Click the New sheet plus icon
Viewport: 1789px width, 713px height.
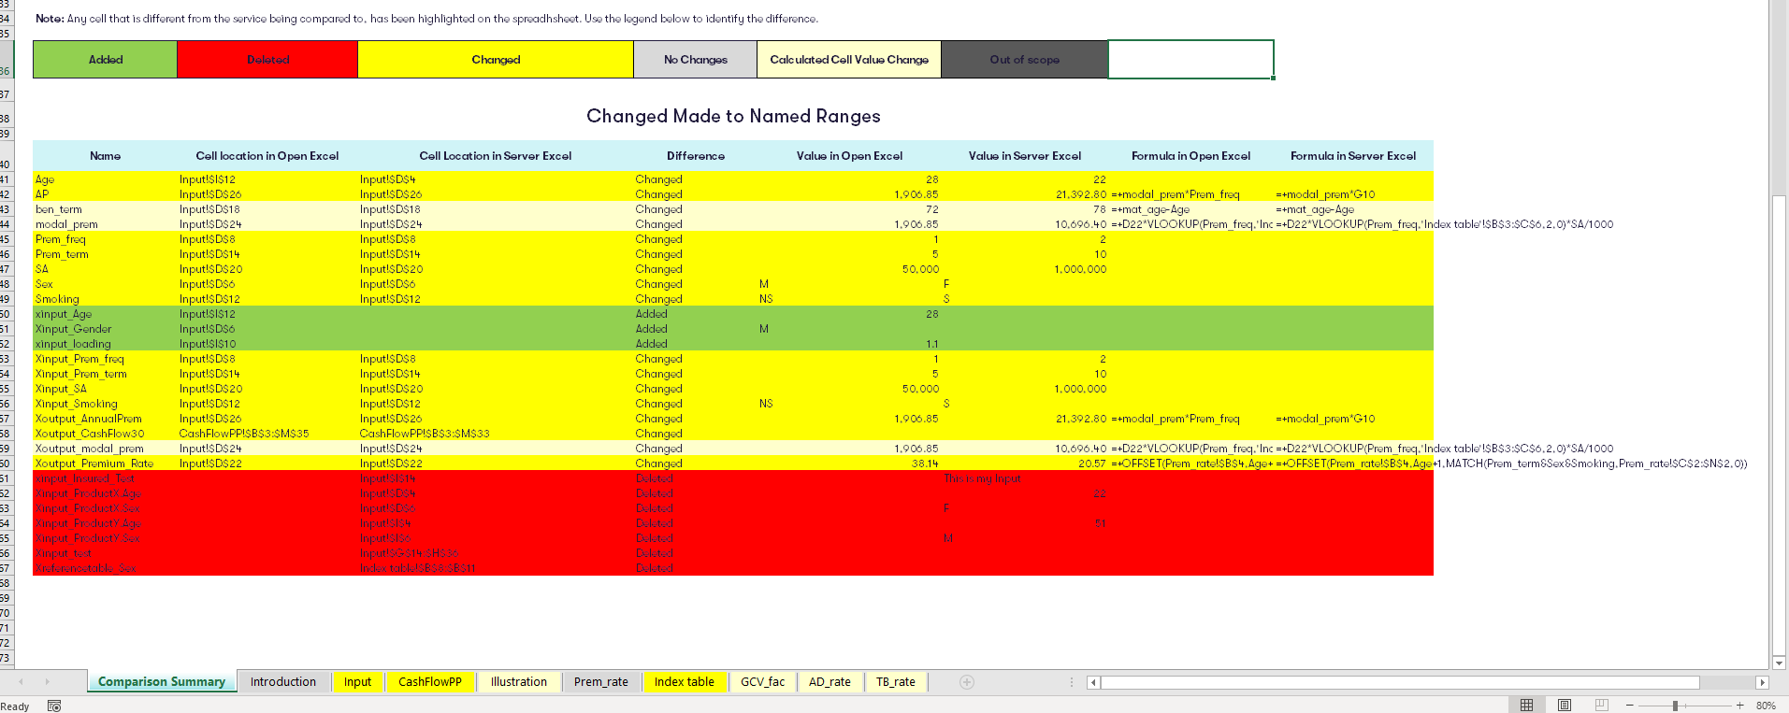click(967, 682)
